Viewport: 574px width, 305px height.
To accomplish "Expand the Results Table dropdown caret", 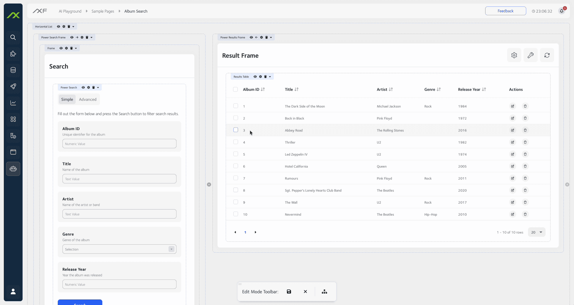I will [270, 77].
